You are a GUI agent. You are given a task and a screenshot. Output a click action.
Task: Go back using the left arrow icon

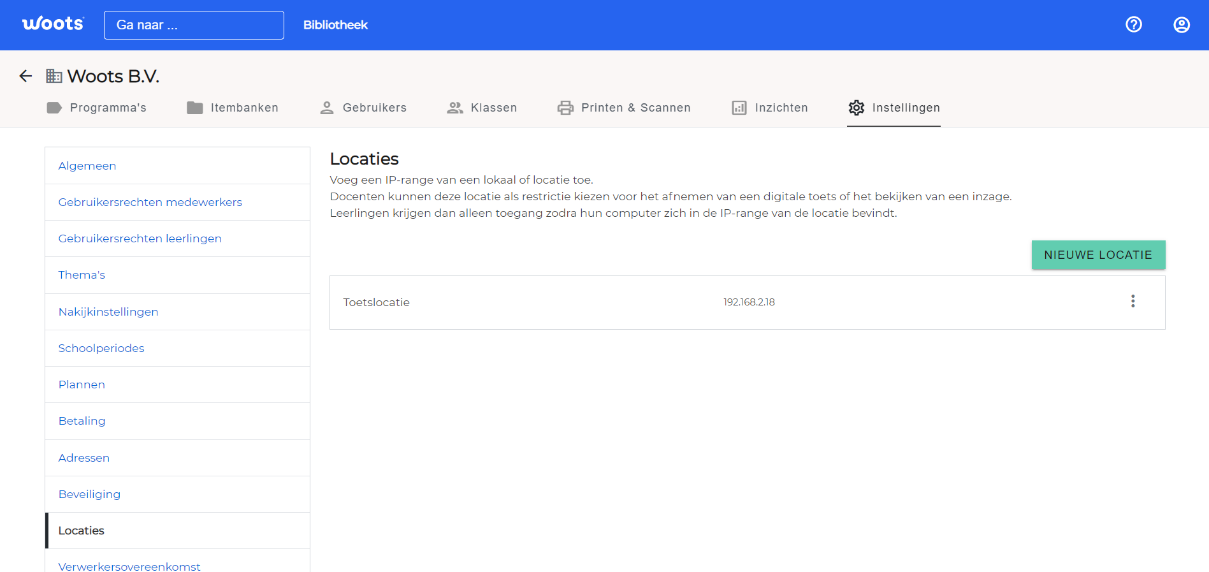pos(25,76)
